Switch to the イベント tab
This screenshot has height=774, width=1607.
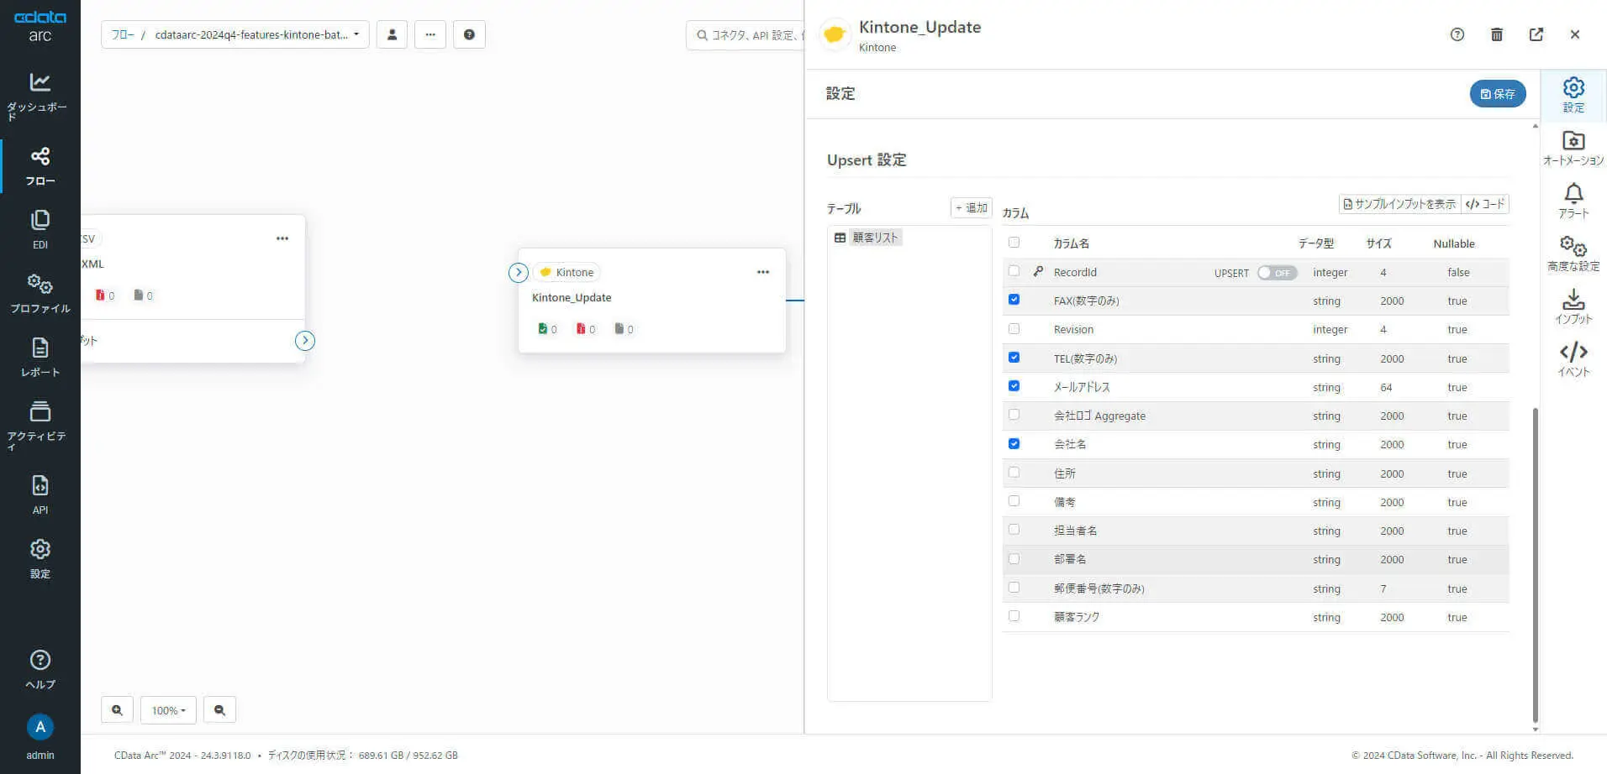pyautogui.click(x=1573, y=359)
